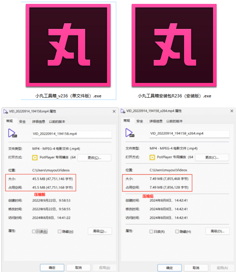Viewport: 236px width, 272px height.
Task: Open 以前的版本 tab in left properties window
Action: tap(57, 122)
